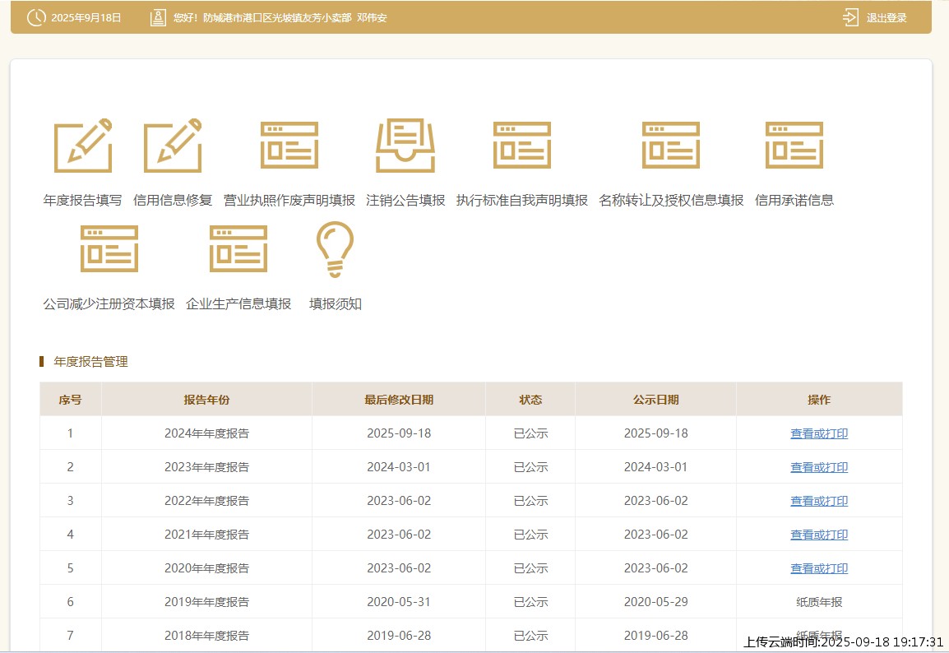Click the 营业执照作废声明填报 label

click(289, 201)
